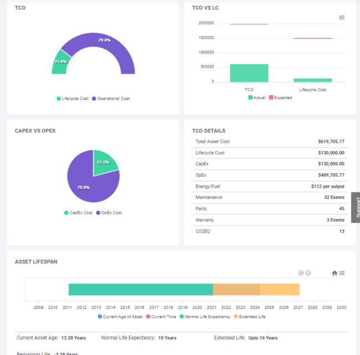360x355 pixels.
Task: Select the CAPEX VS OPEX panel title
Action: click(35, 131)
